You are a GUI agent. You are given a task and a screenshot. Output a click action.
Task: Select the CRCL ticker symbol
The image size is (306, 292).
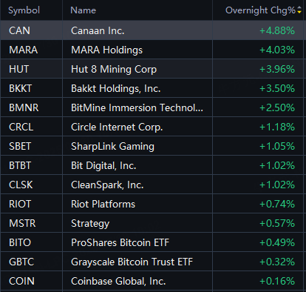click(x=21, y=127)
